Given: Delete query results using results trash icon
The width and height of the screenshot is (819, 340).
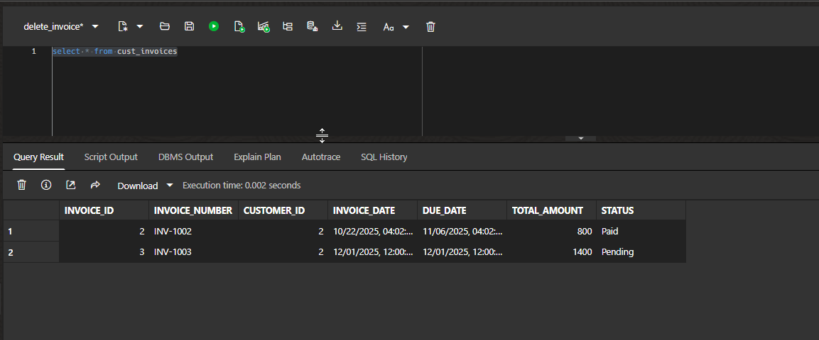Looking at the screenshot, I should (x=22, y=185).
